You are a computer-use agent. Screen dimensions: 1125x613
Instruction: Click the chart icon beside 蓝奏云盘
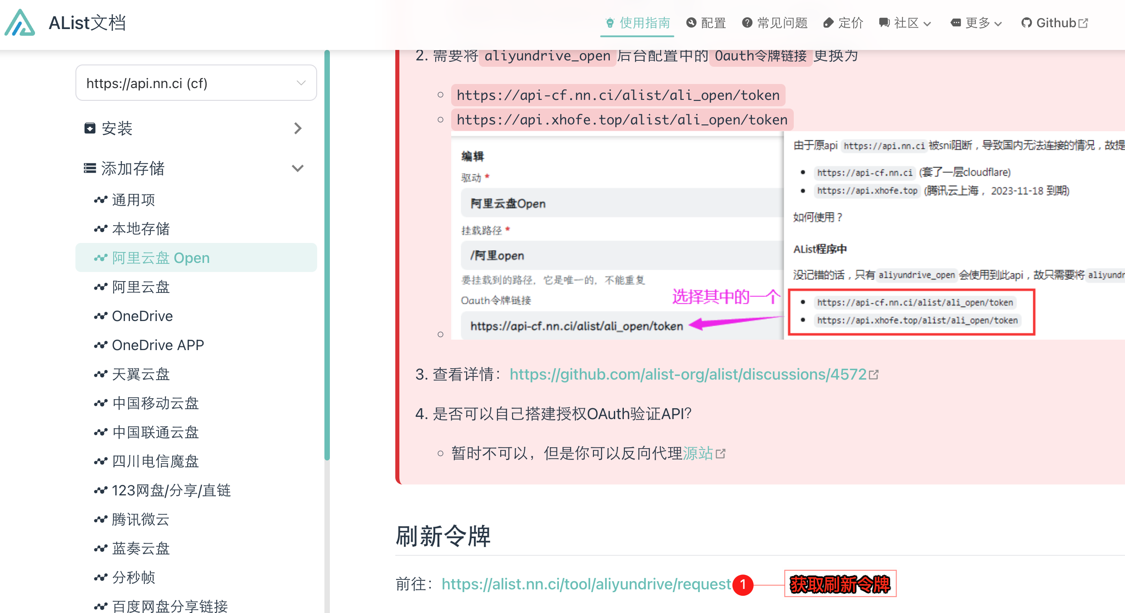click(100, 549)
